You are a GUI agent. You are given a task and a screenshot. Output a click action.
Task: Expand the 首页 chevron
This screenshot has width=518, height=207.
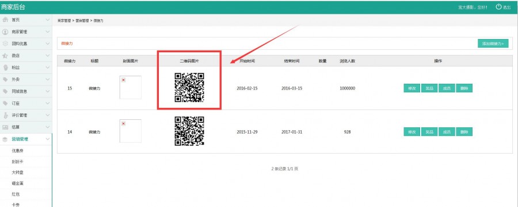[x=48, y=19]
